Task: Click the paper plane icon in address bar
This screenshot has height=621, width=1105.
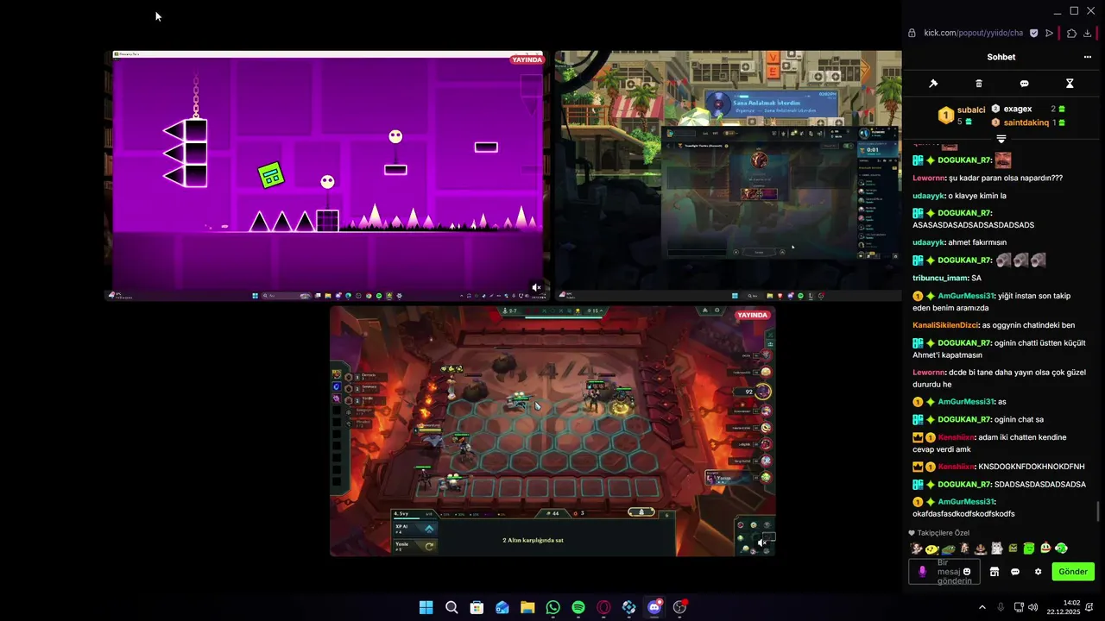Action: (1049, 33)
